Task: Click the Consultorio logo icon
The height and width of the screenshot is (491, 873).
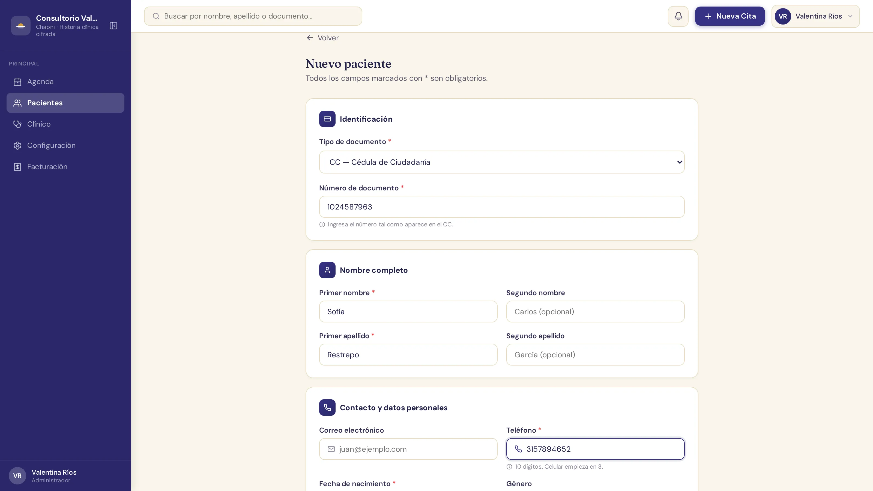Action: [x=21, y=26]
